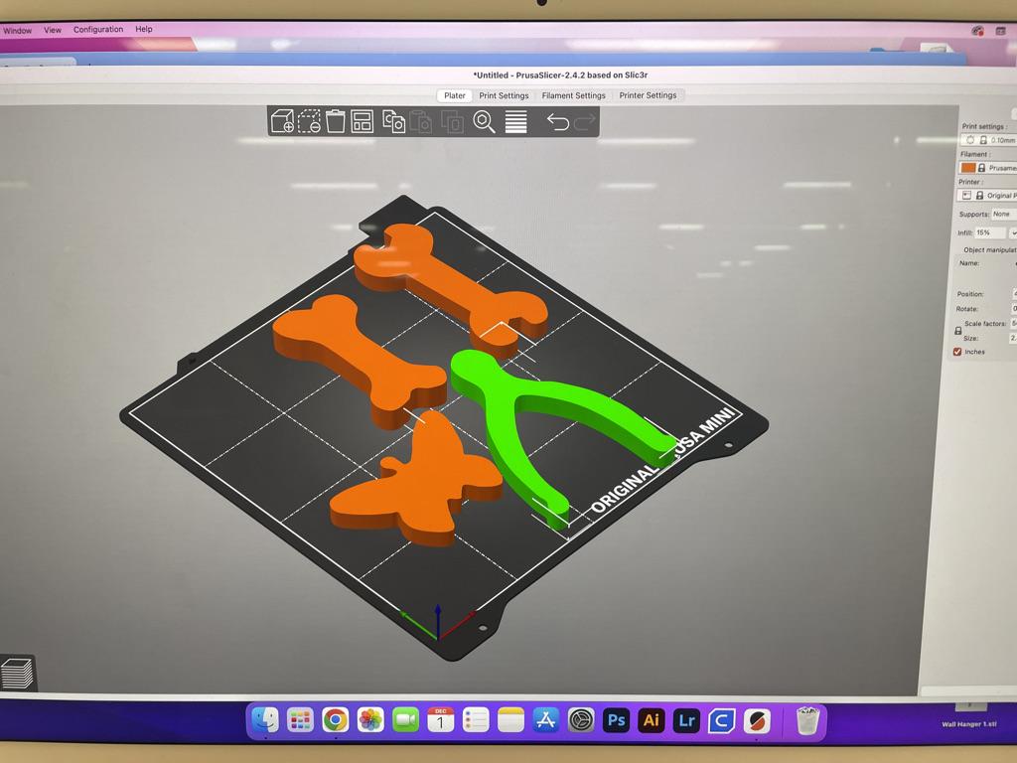This screenshot has height=763, width=1017.
Task: Click the scale factors lock icon
Action: tap(958, 331)
